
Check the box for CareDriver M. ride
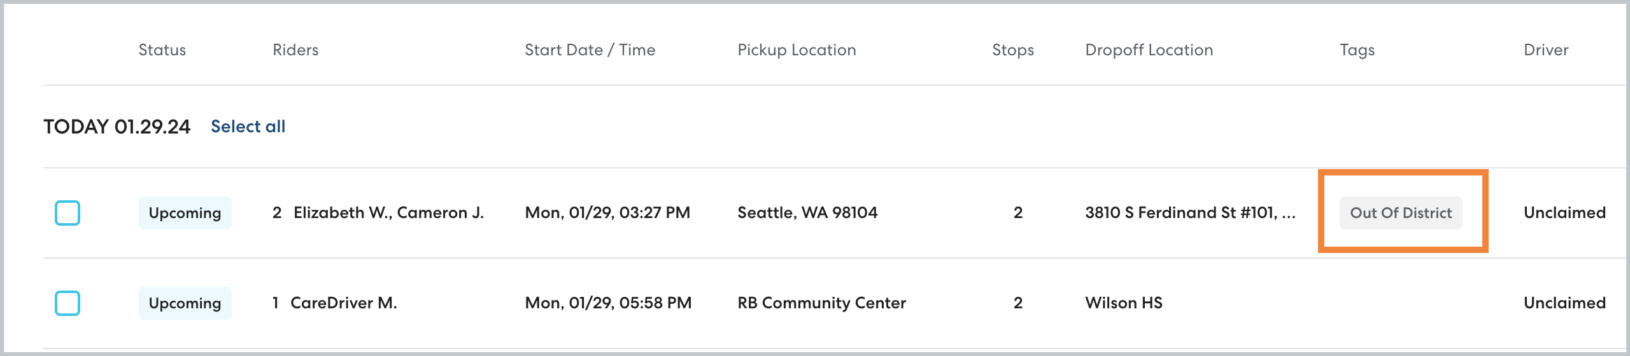click(x=67, y=303)
